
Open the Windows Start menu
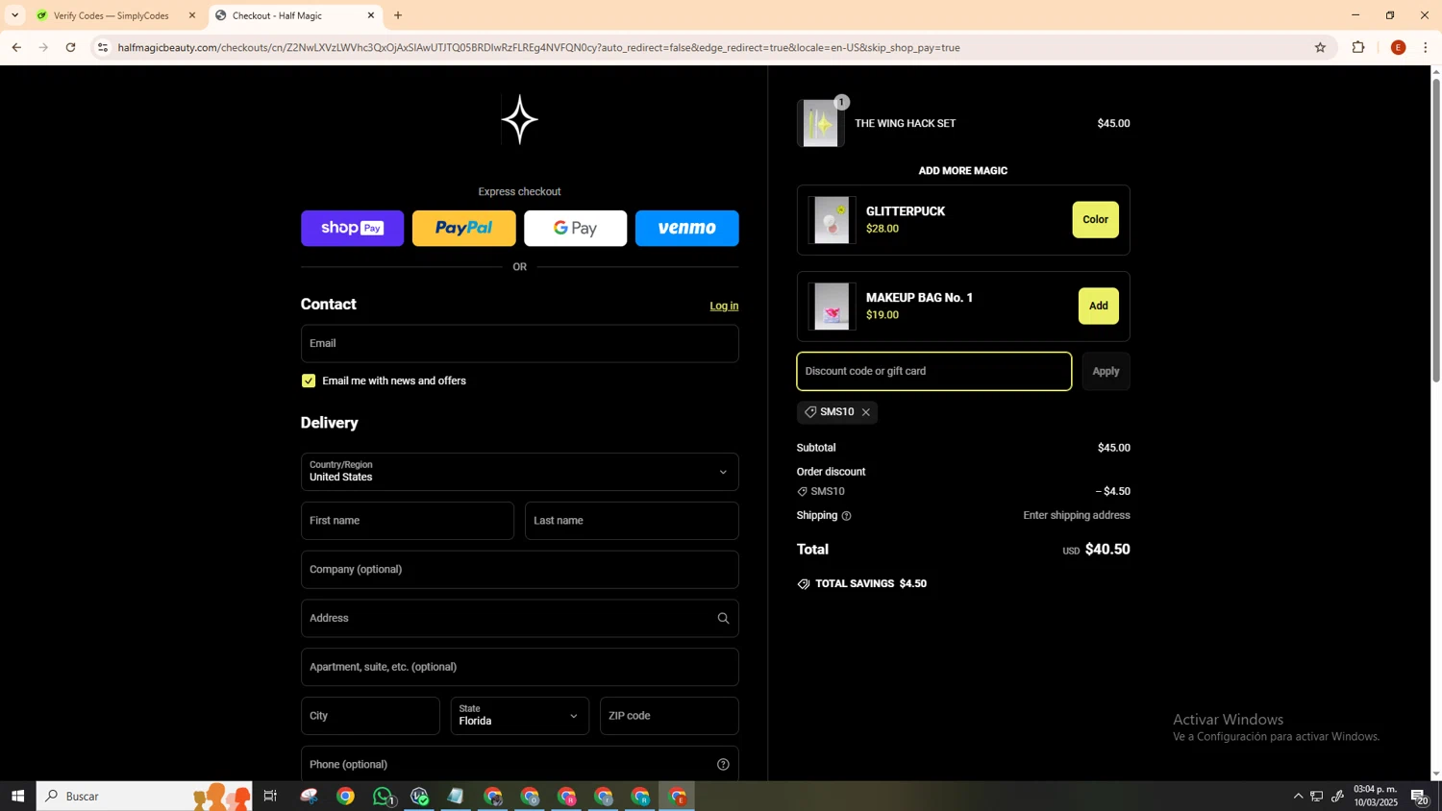coord(17,797)
